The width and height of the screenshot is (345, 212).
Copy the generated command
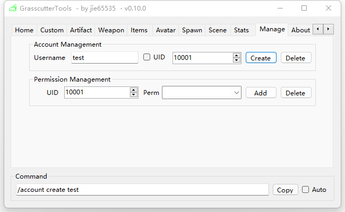click(x=285, y=190)
